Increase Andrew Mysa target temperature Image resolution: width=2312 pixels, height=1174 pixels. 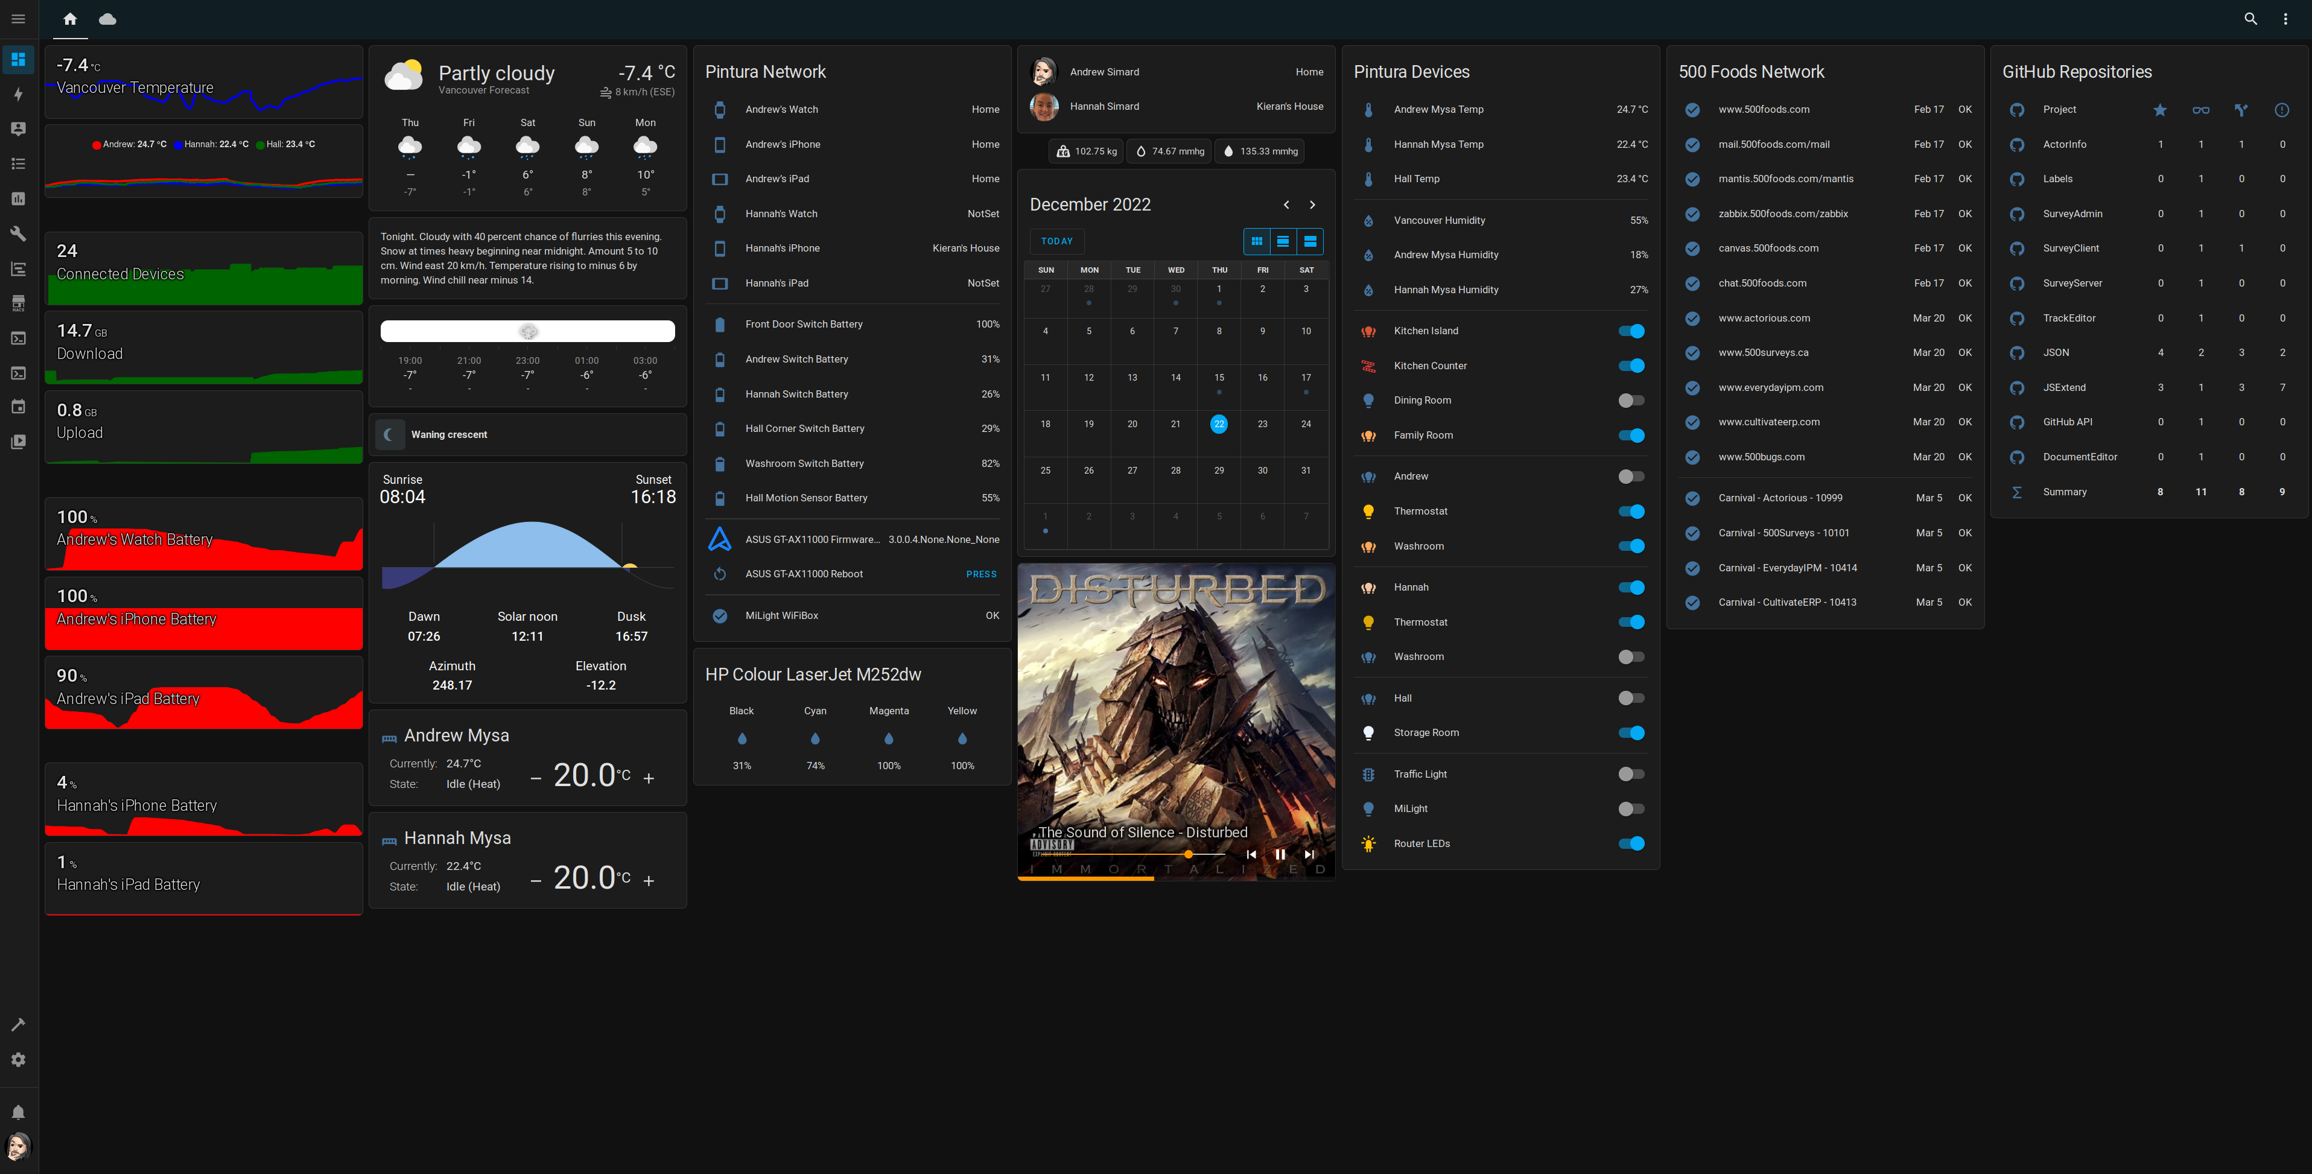pyautogui.click(x=649, y=778)
